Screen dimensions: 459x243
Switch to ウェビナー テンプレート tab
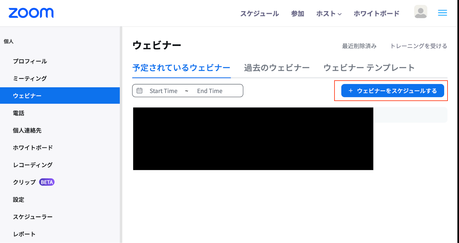369,68
